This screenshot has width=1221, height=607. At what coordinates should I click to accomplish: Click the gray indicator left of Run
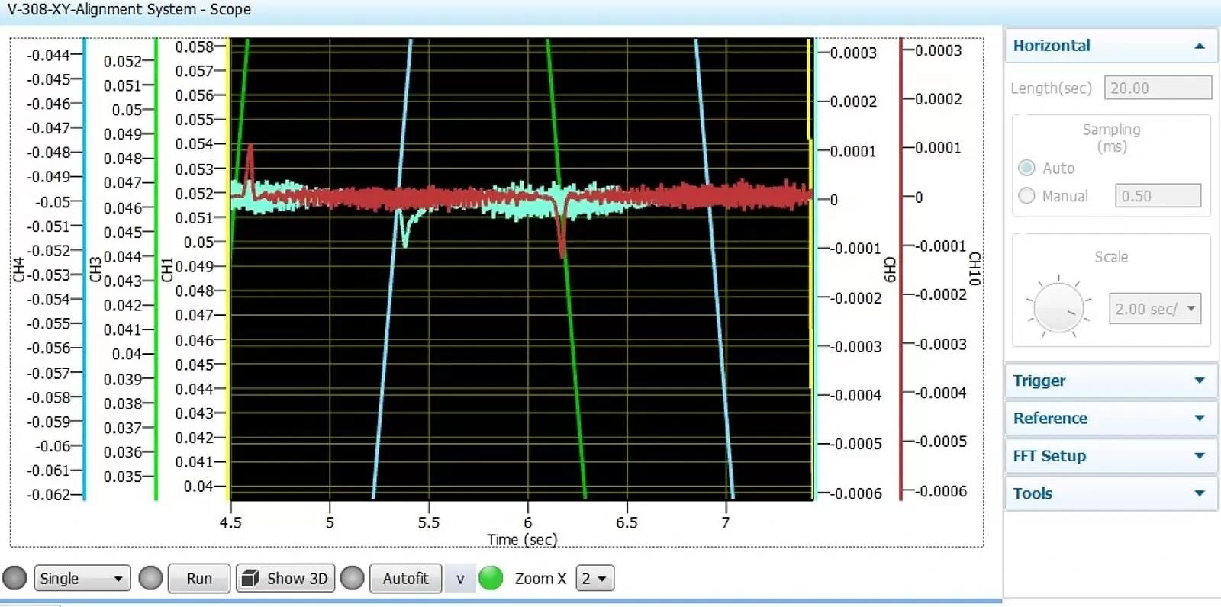(150, 578)
